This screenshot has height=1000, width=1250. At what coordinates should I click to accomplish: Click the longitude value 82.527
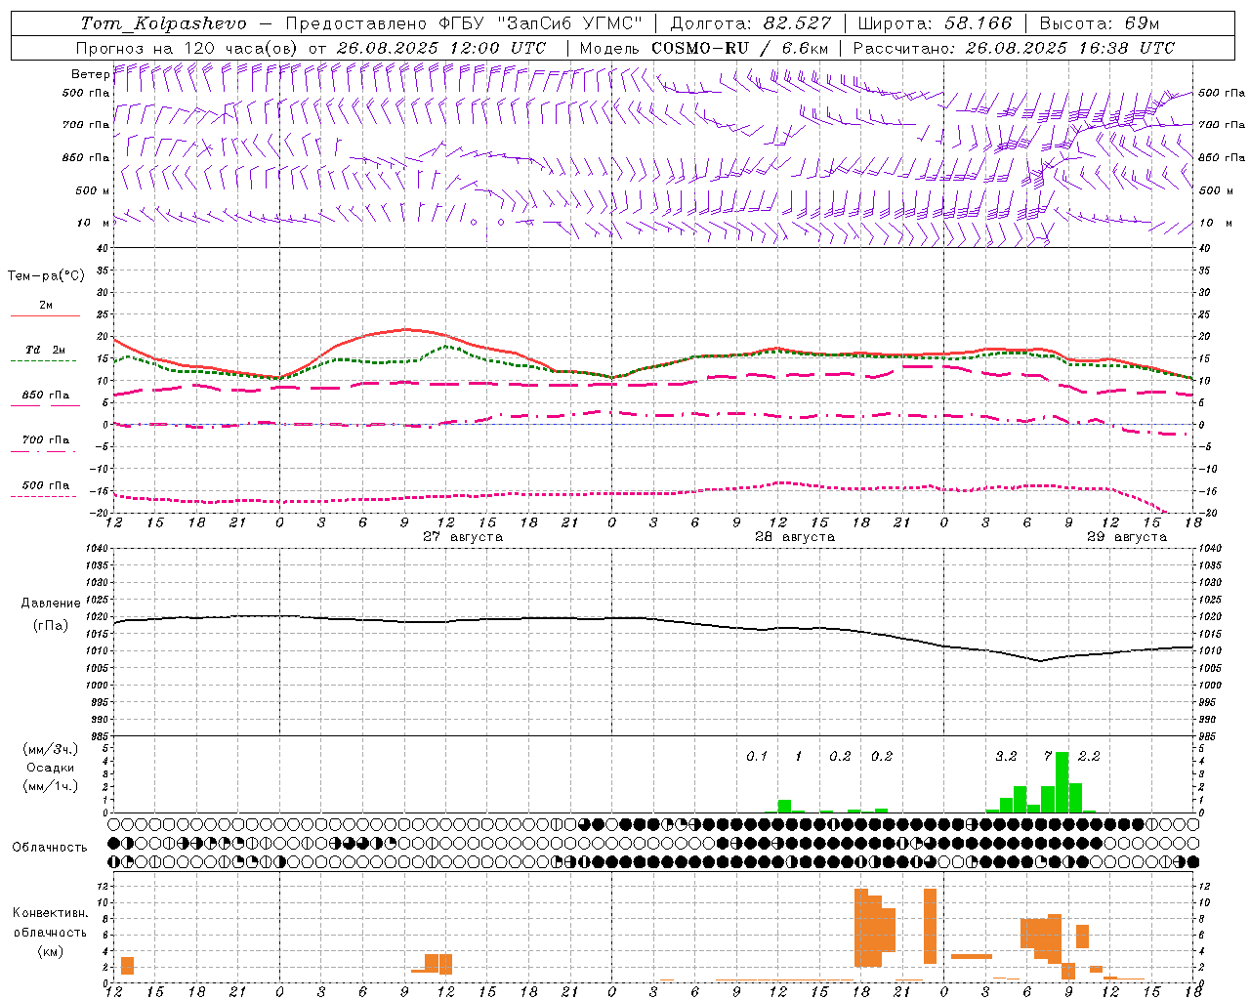coord(798,23)
